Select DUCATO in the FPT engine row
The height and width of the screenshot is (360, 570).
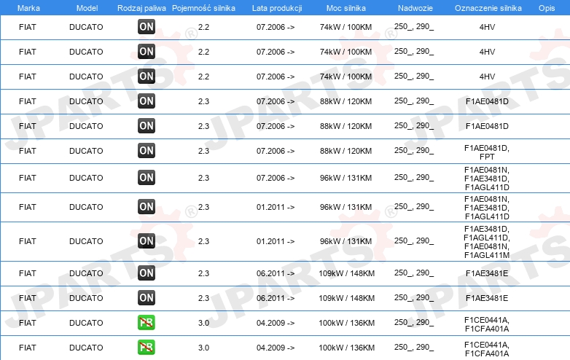(86, 151)
